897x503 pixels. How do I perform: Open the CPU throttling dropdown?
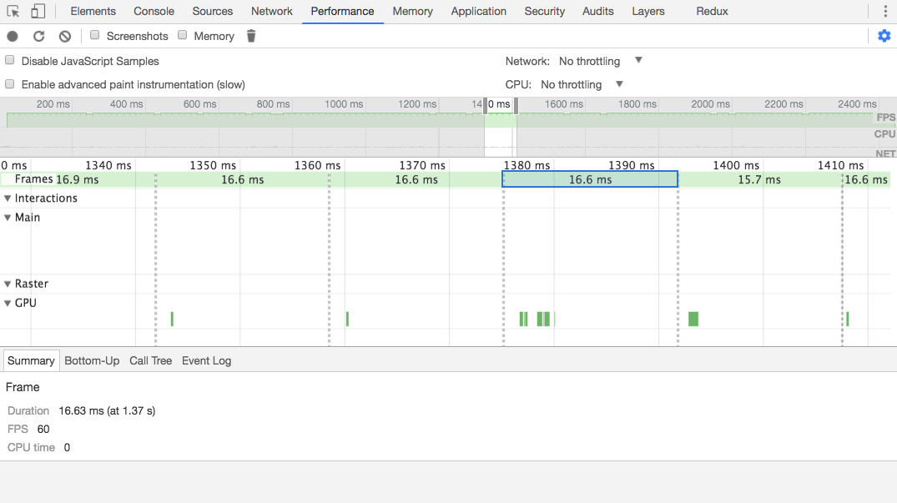[x=582, y=84]
